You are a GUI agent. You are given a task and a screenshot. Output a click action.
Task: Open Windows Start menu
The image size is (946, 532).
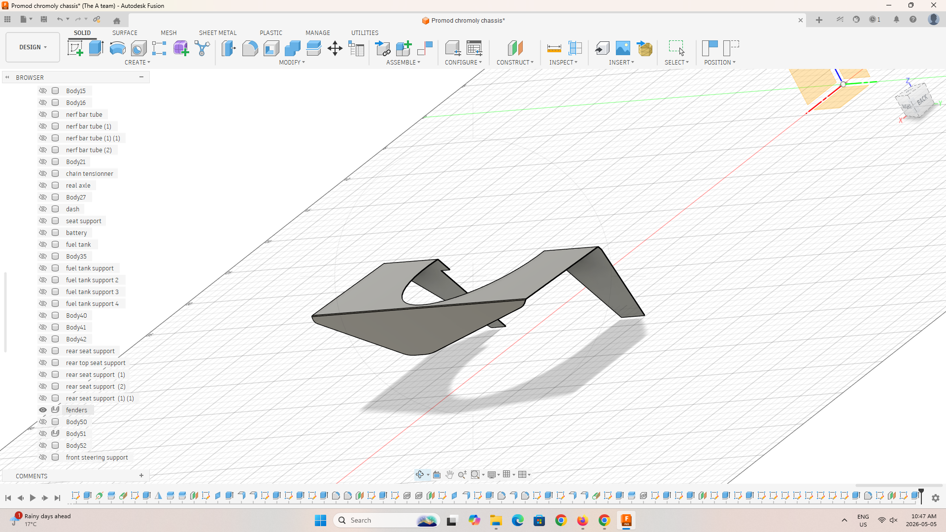pos(320,520)
